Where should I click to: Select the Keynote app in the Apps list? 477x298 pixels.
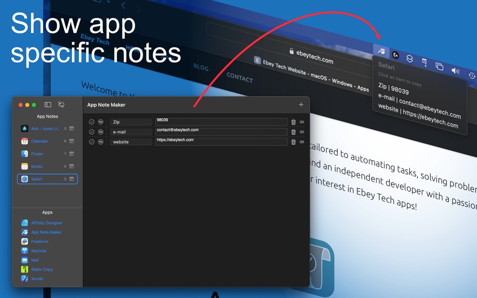tap(37, 250)
